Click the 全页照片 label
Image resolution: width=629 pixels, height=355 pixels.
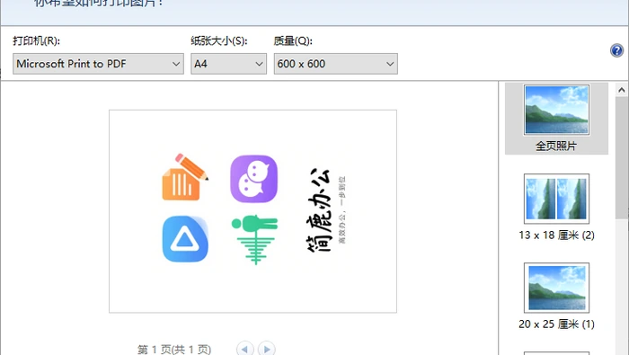click(x=556, y=146)
